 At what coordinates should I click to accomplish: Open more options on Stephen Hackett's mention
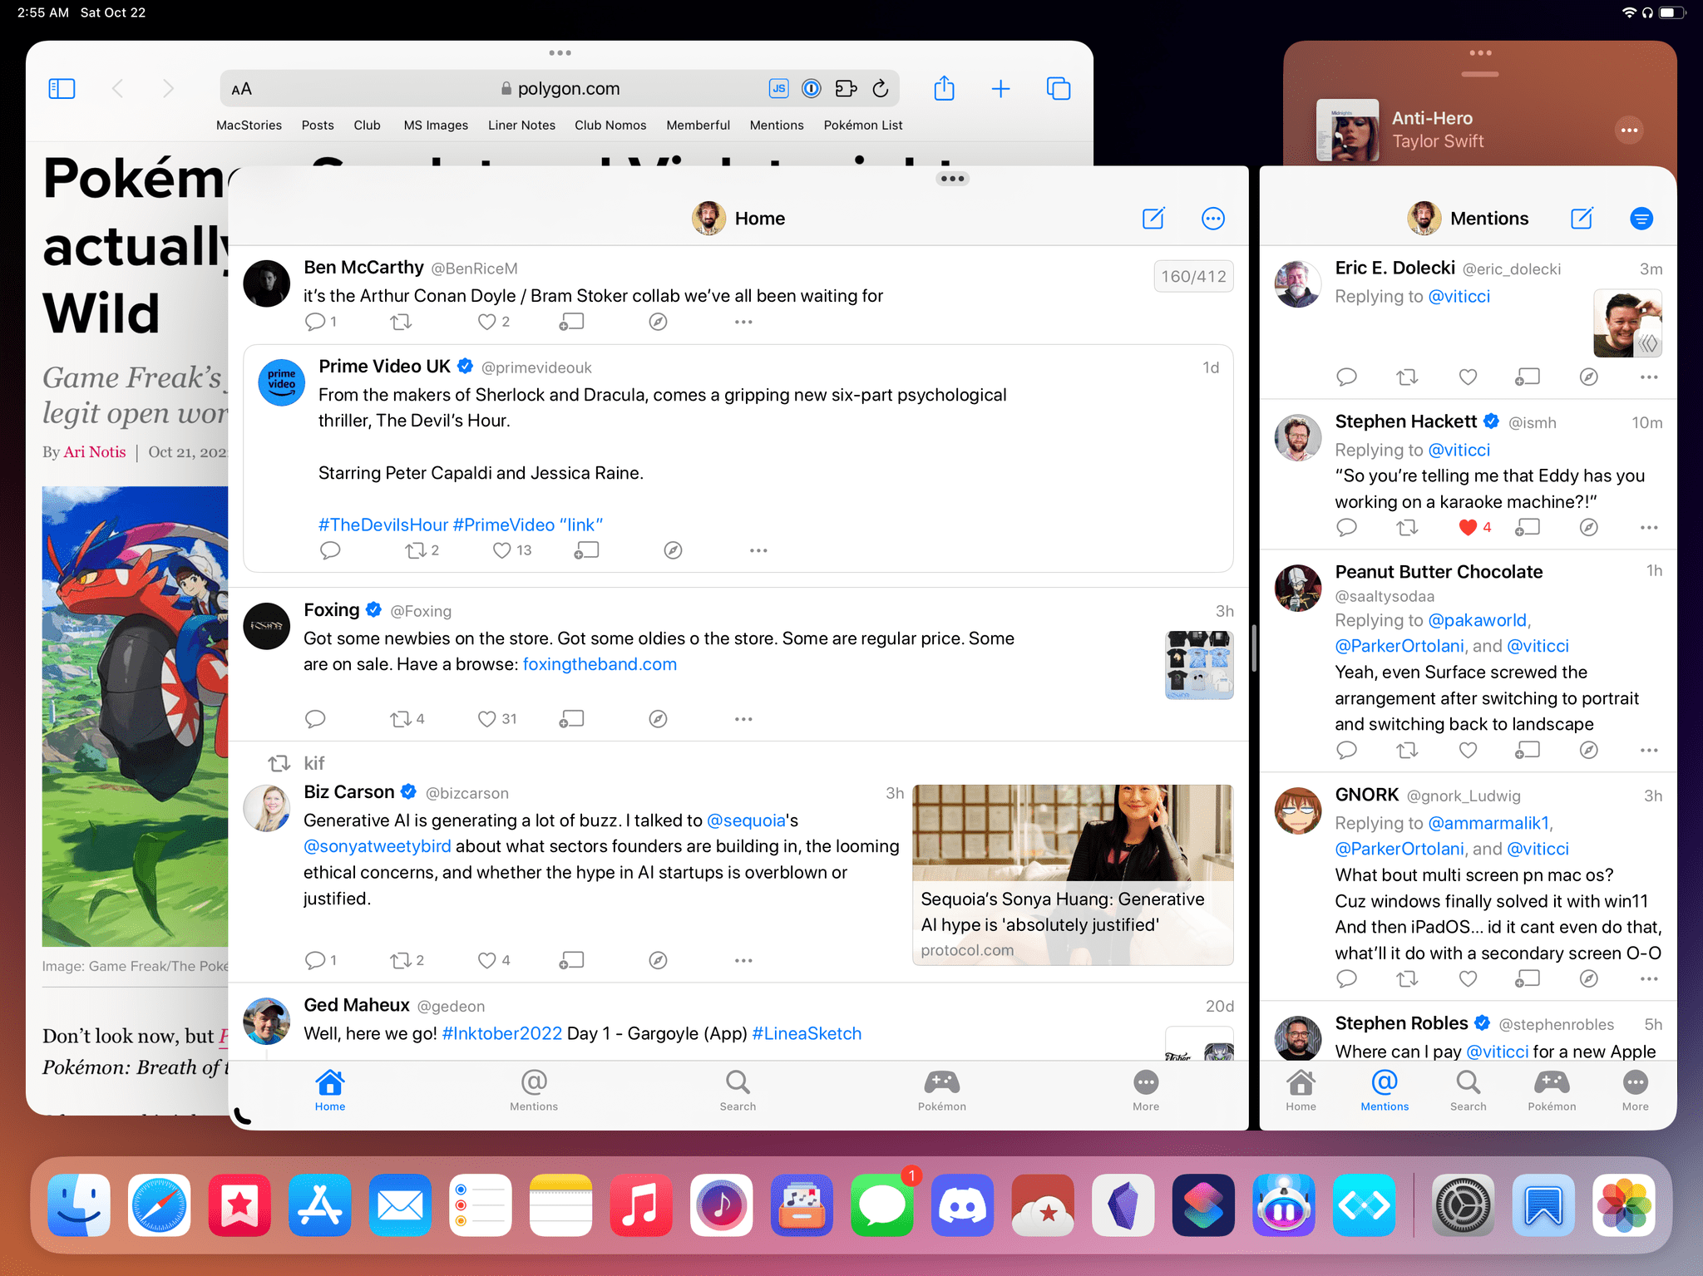pyautogui.click(x=1649, y=527)
